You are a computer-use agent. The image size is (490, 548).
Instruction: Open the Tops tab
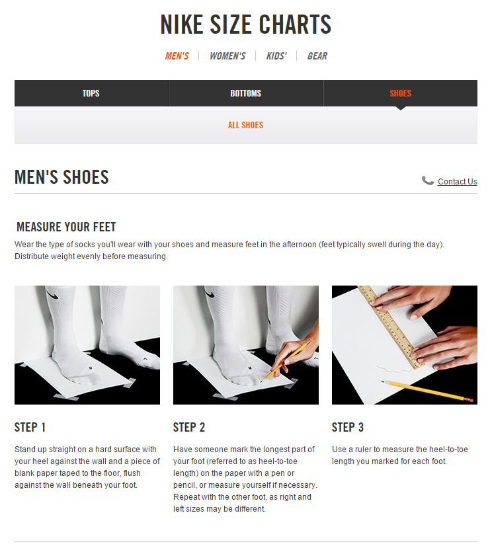(91, 93)
